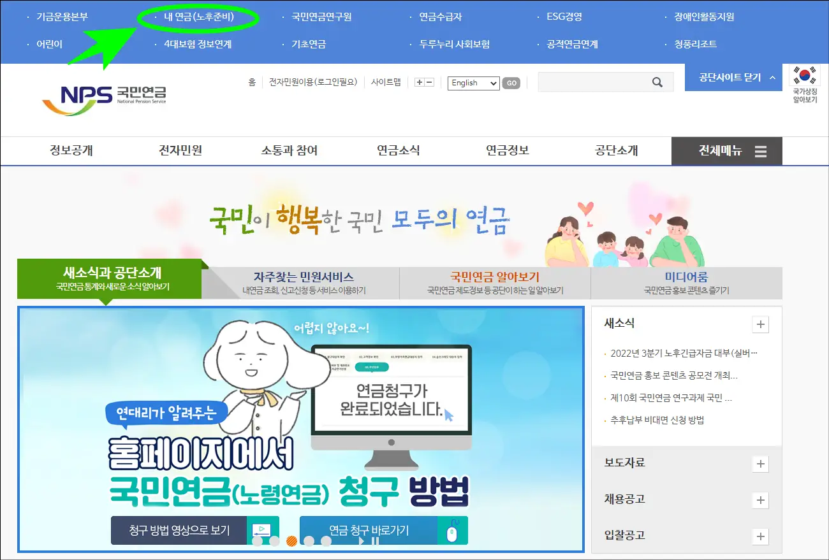This screenshot has height=560, width=829.
Task: Open 장애인활동지원 site link
Action: tap(704, 17)
